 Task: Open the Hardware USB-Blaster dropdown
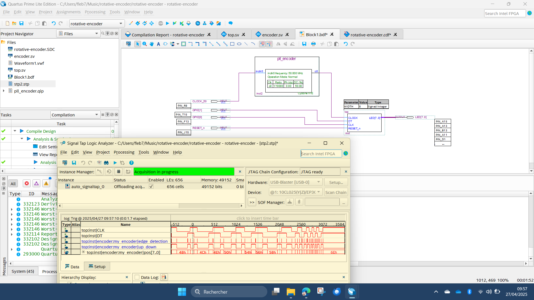point(295,182)
